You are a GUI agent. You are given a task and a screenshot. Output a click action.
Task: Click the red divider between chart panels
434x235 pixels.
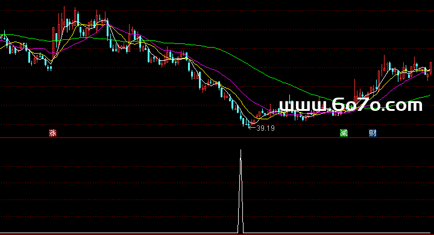point(217,137)
